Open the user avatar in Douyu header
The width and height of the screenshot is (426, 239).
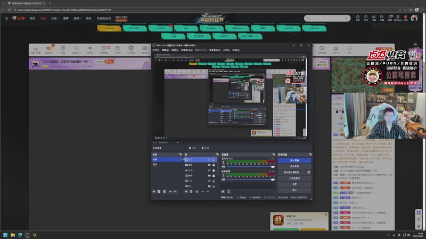click(x=414, y=18)
